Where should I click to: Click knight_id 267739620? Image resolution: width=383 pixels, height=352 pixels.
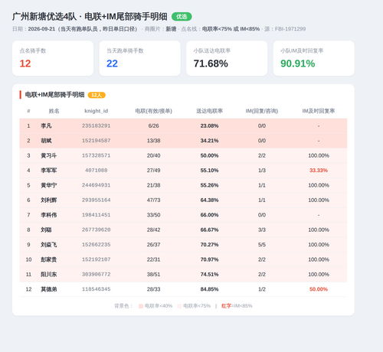coord(97,230)
